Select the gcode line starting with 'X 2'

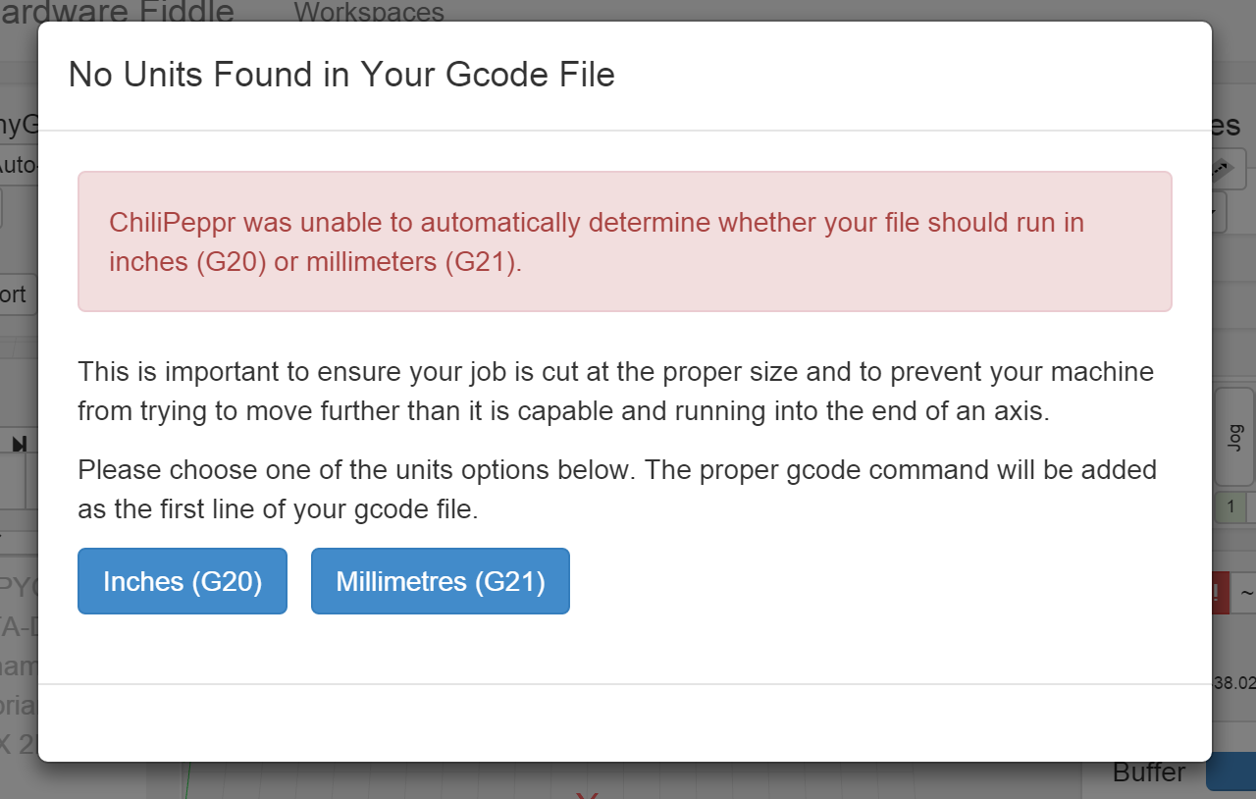(18, 743)
